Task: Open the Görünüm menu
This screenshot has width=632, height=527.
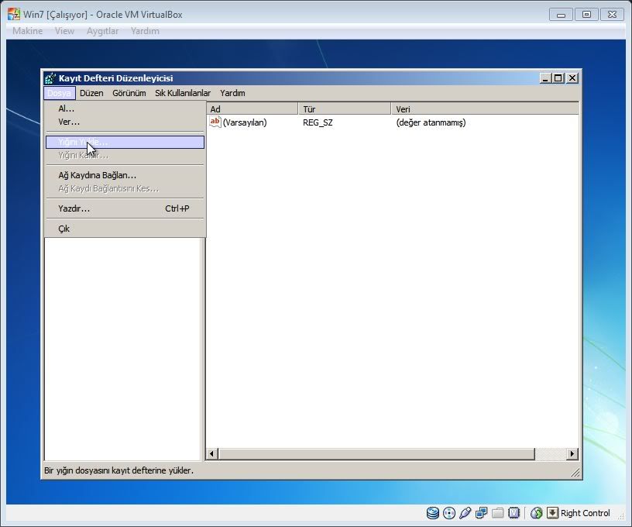Action: 129,93
